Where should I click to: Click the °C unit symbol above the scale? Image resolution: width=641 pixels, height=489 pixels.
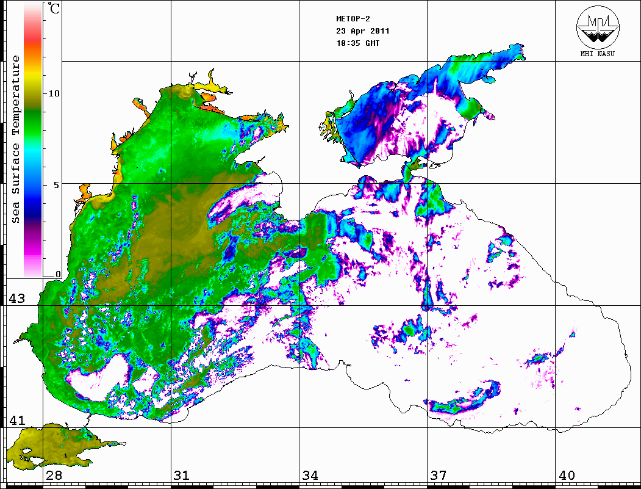pos(55,10)
